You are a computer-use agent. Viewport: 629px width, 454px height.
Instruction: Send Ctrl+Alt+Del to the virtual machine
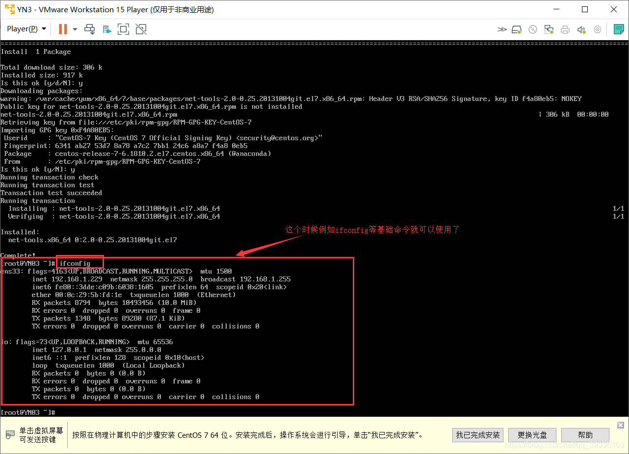tap(90, 29)
